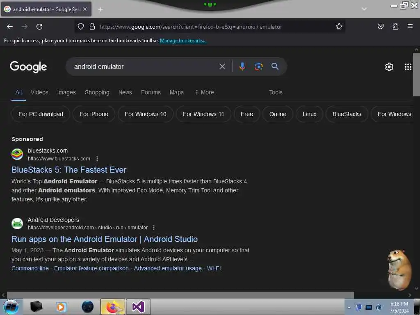Open the Extensions puzzle icon

(x=395, y=26)
